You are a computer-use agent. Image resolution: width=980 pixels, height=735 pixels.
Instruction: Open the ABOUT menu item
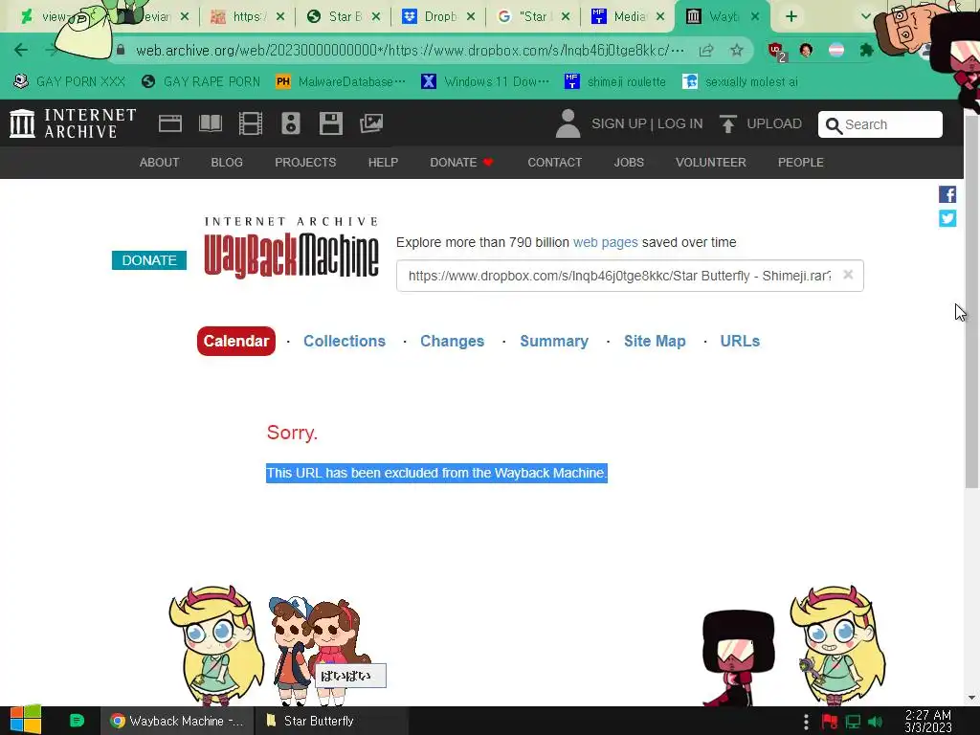(x=160, y=163)
